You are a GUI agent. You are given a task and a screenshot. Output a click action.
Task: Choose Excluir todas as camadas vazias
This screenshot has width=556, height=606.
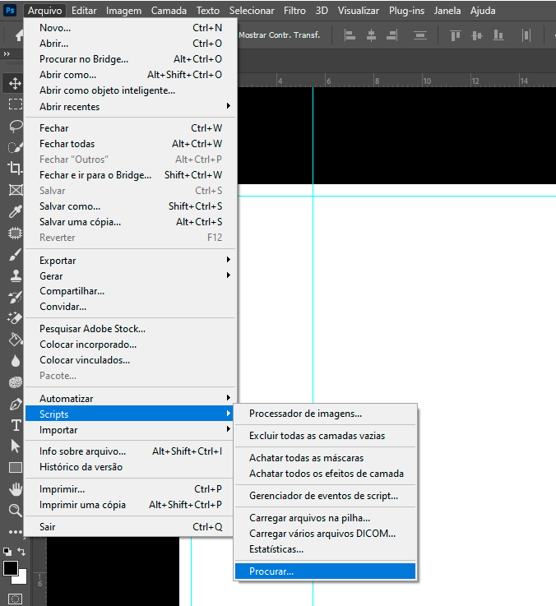pos(325,436)
